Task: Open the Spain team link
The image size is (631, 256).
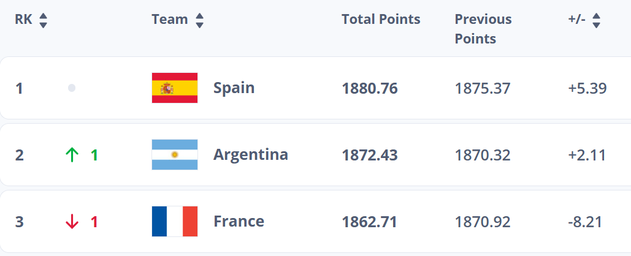Action: pos(234,88)
